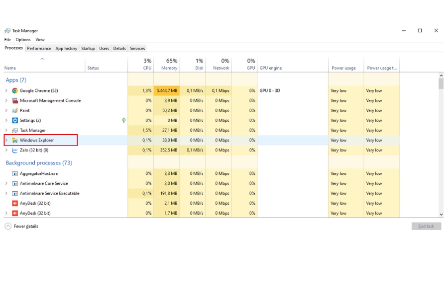
Task: Click the process list scrollbar thumb
Action: [x=441, y=83]
